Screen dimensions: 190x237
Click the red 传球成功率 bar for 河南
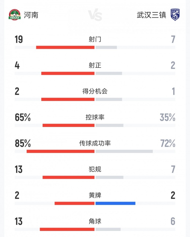61,151
